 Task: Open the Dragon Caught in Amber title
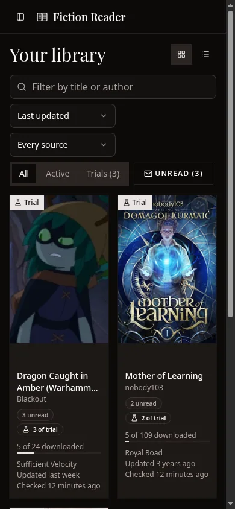pos(58,382)
